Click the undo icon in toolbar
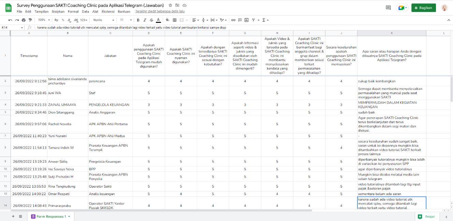453x221 pixels. tap(10, 20)
